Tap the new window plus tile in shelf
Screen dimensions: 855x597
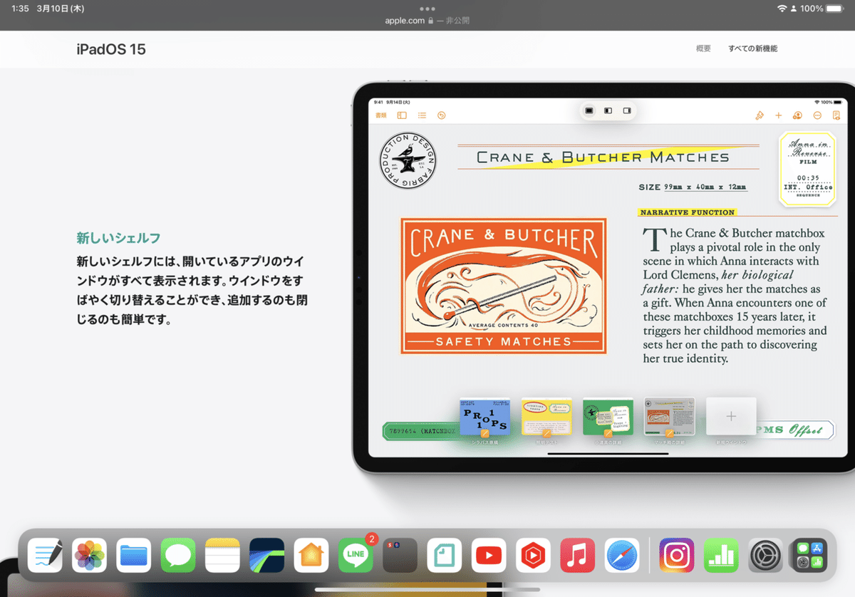click(731, 417)
